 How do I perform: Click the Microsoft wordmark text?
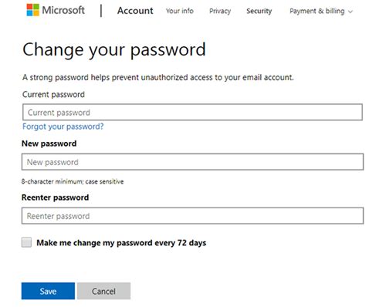coord(63,10)
